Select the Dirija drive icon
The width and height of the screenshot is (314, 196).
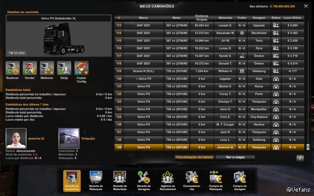click(64, 68)
